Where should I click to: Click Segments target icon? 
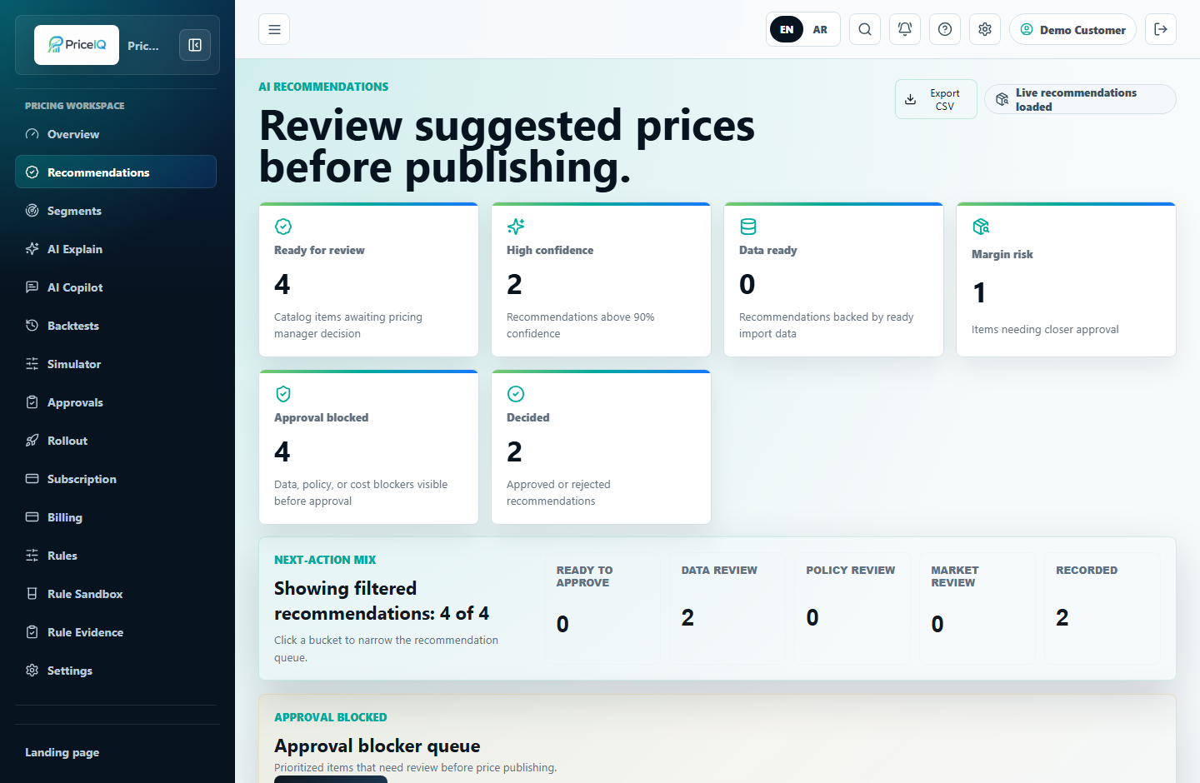(x=32, y=211)
